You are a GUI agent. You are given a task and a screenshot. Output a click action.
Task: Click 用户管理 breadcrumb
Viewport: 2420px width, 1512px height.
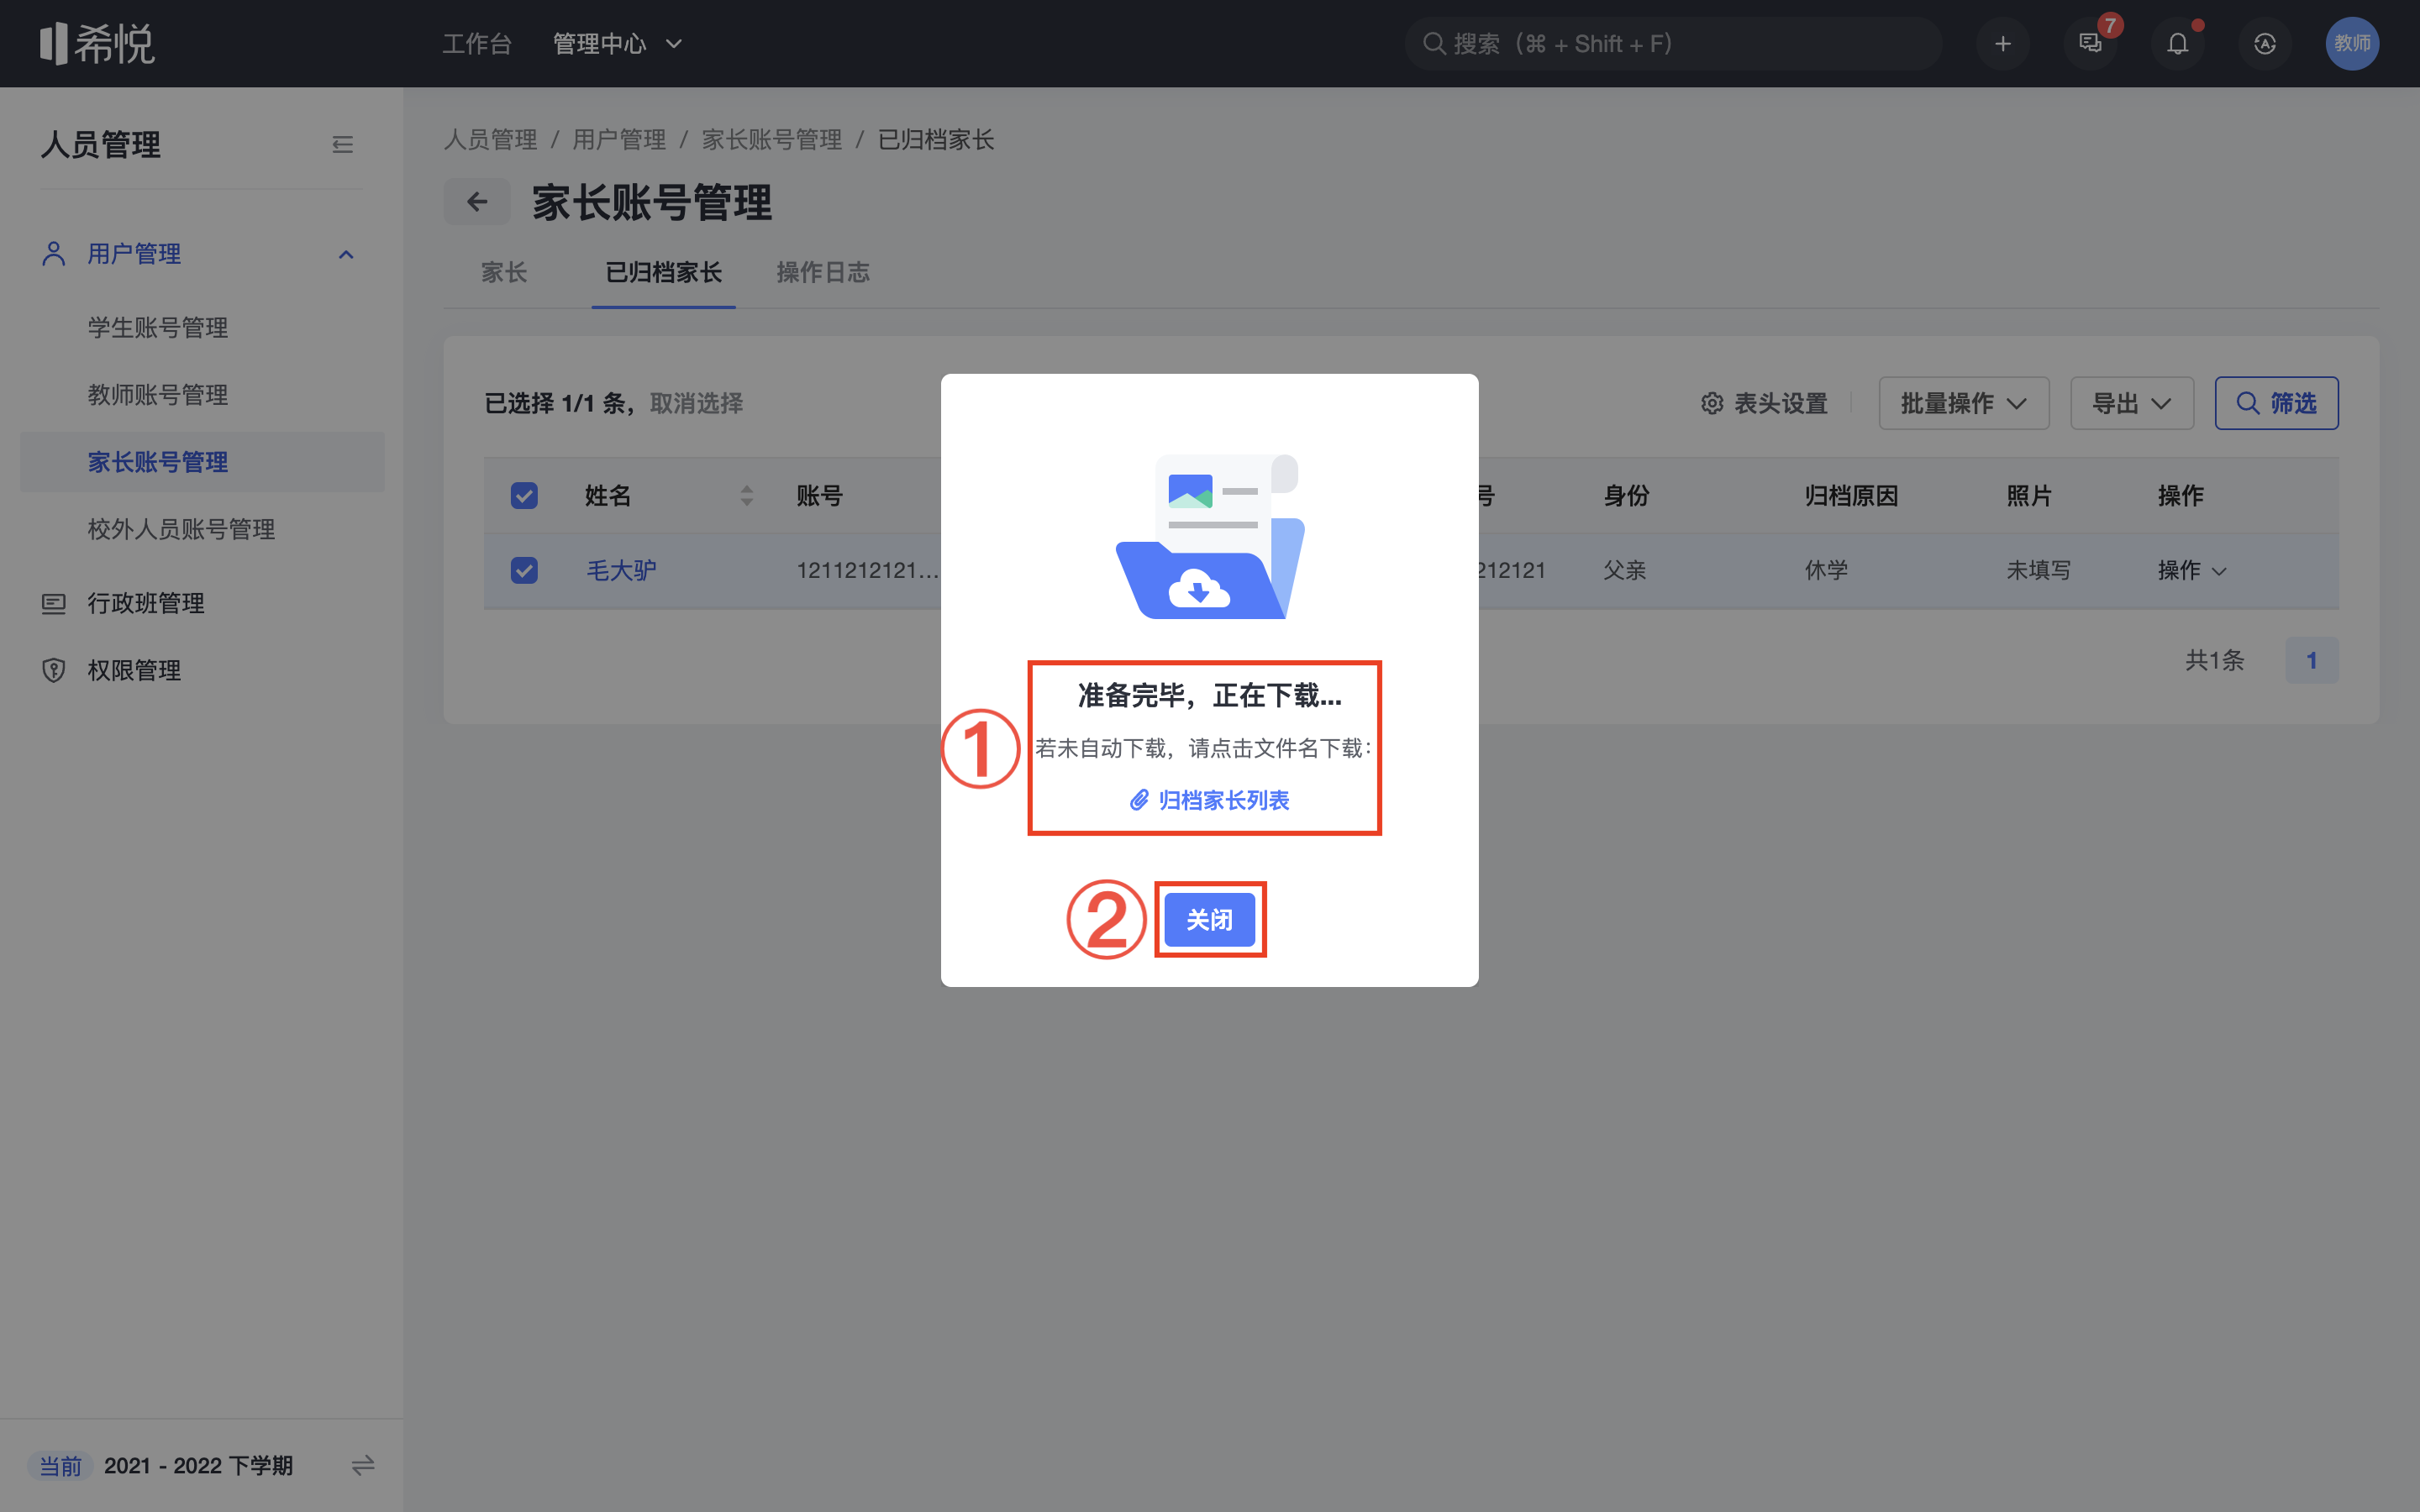[x=619, y=139]
